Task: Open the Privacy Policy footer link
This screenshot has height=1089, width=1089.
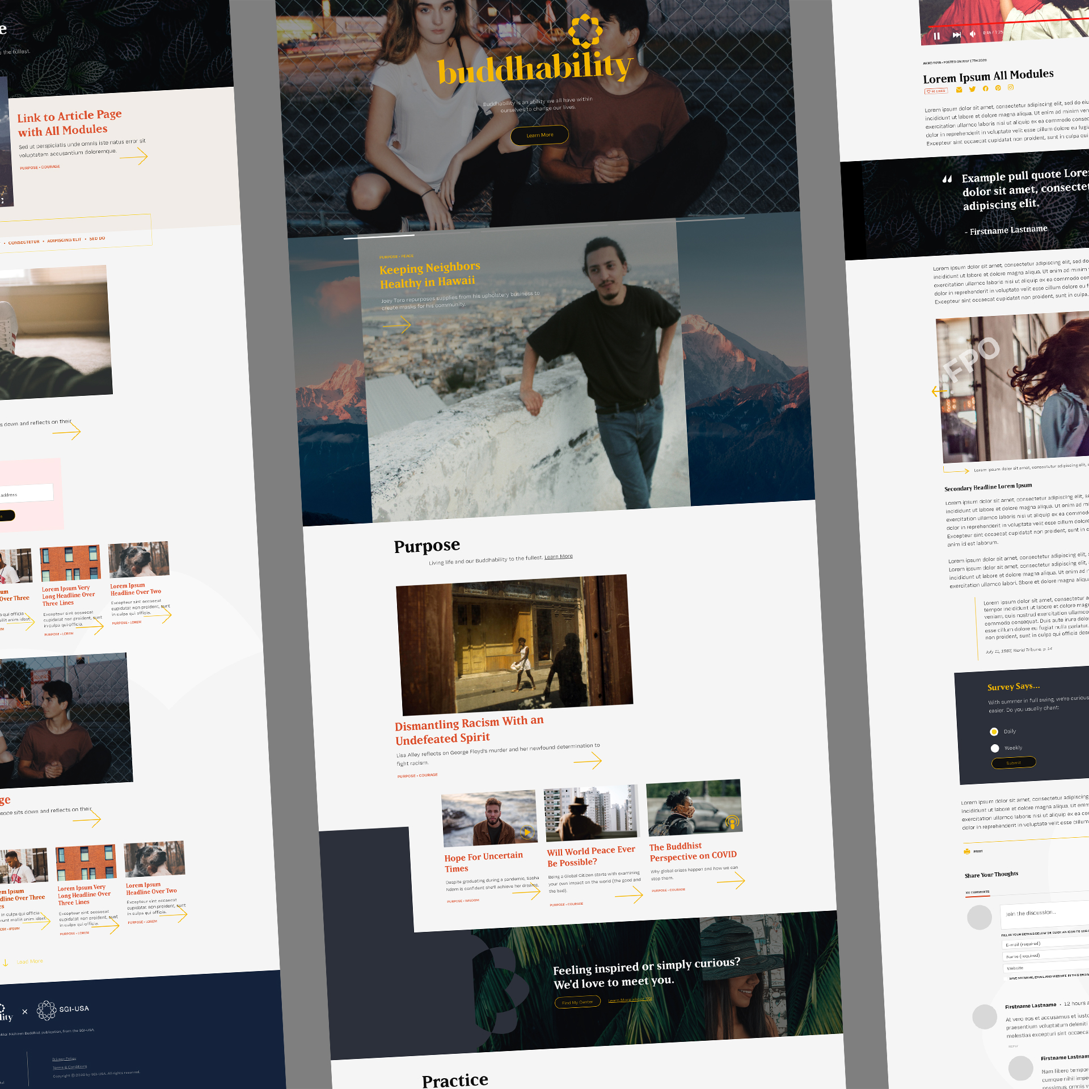Action: (x=64, y=1058)
